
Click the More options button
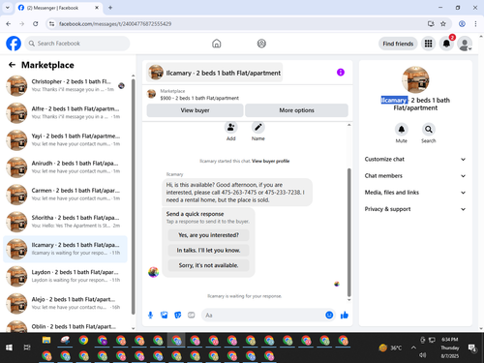point(296,110)
